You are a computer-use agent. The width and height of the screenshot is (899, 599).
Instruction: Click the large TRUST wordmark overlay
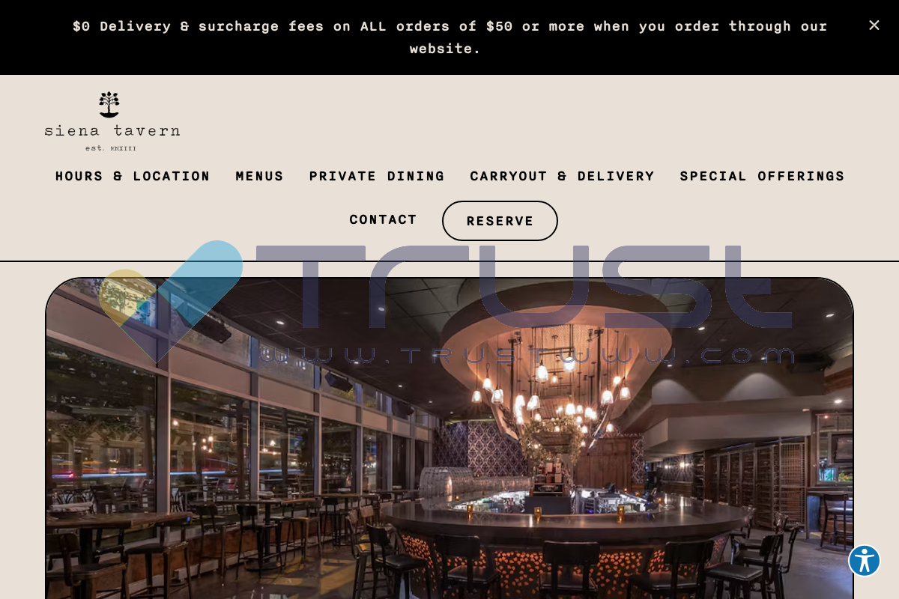[524, 287]
